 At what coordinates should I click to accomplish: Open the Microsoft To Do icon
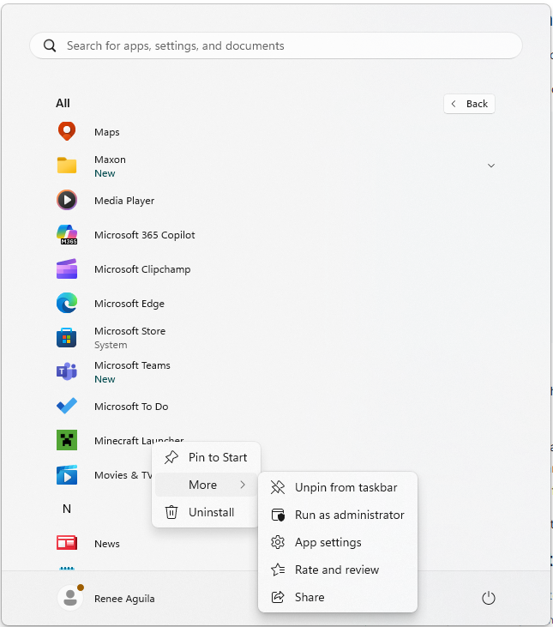click(x=67, y=407)
